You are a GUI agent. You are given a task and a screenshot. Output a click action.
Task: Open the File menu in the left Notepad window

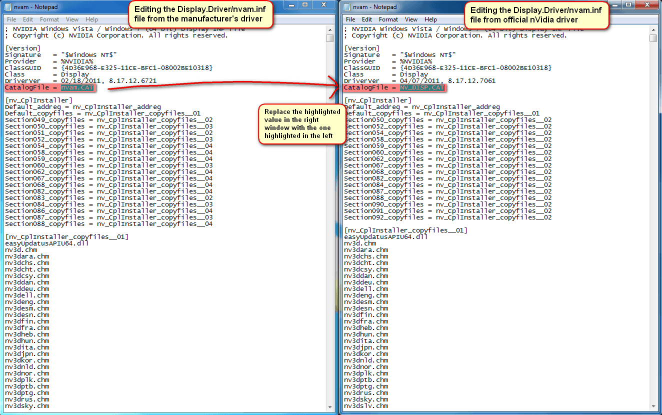click(11, 19)
